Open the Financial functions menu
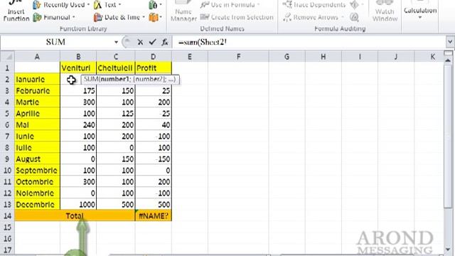The image size is (455, 256). 54,17
